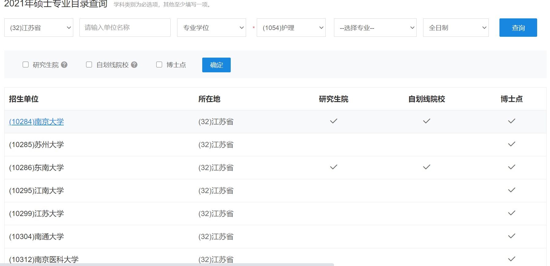The width and height of the screenshot is (550, 266).
Task: Click 苏州大学 博士点 checkmark
Action: click(511, 144)
